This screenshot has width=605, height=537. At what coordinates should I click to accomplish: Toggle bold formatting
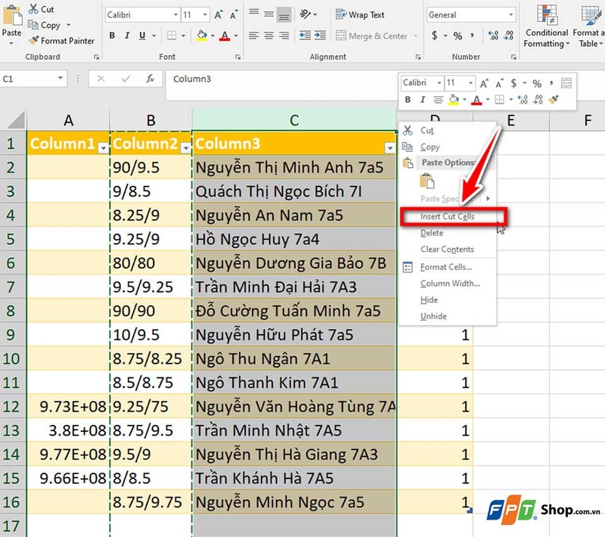pyautogui.click(x=112, y=36)
